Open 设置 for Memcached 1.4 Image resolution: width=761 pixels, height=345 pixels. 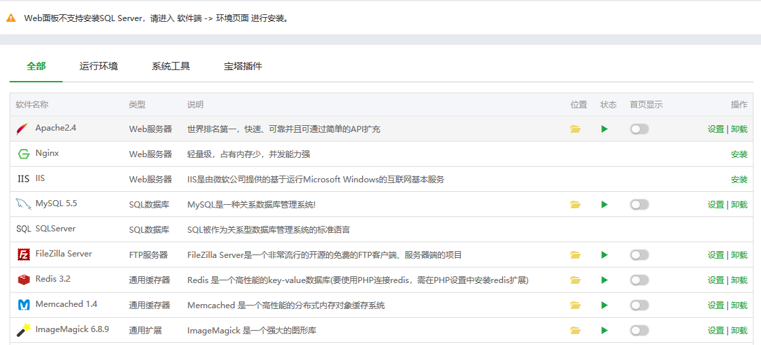coord(715,306)
